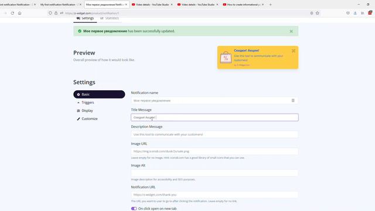Image resolution: width=375 pixels, height=211 pixels.
Task: Click the padlock site security icon
Action: pyautogui.click(x=56, y=13)
